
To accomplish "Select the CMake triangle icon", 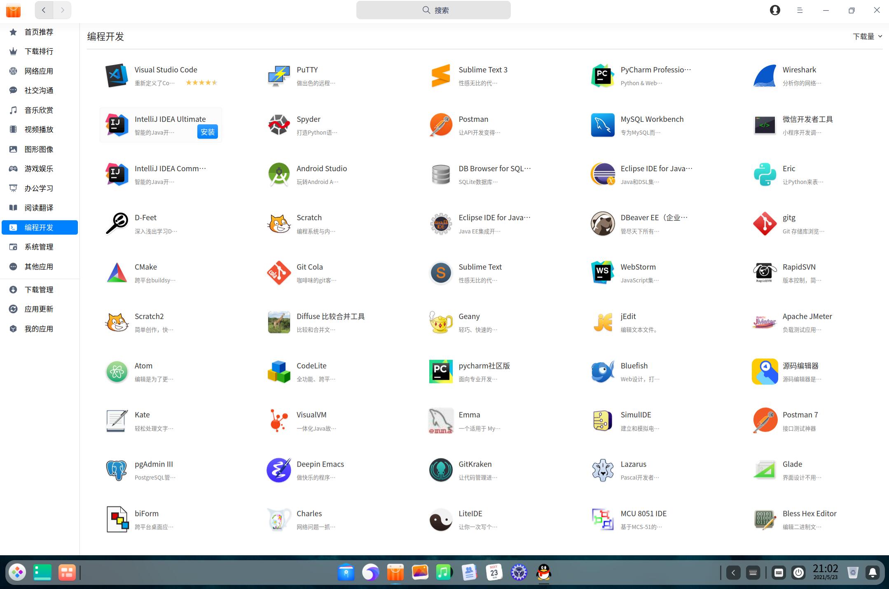I will pyautogui.click(x=117, y=273).
